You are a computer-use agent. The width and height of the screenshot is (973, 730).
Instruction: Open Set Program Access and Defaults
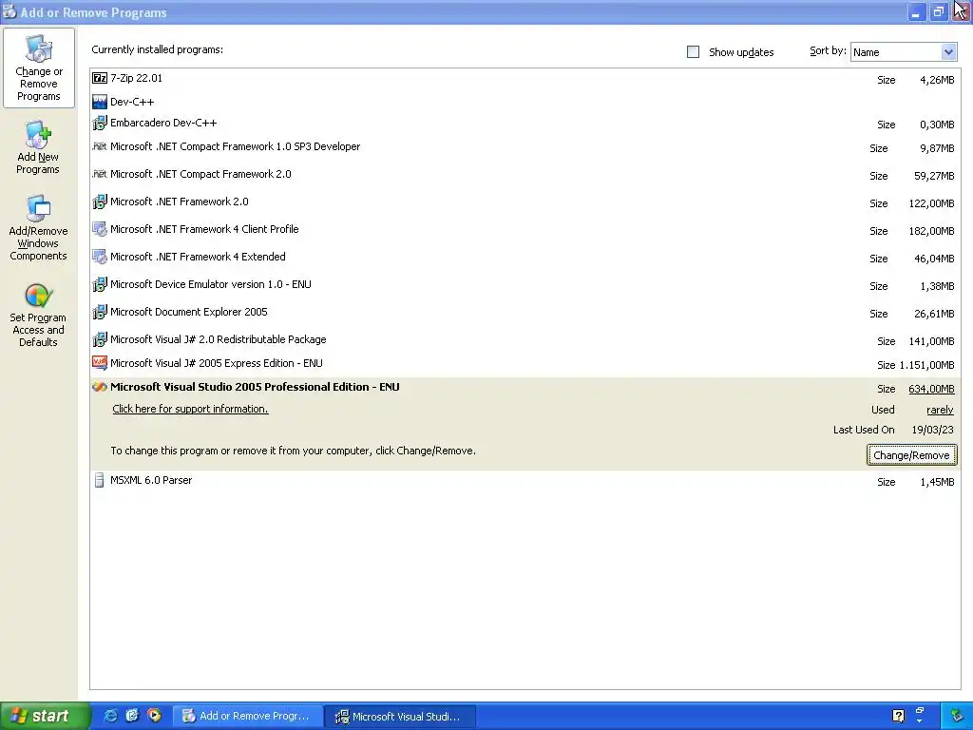tap(38, 316)
